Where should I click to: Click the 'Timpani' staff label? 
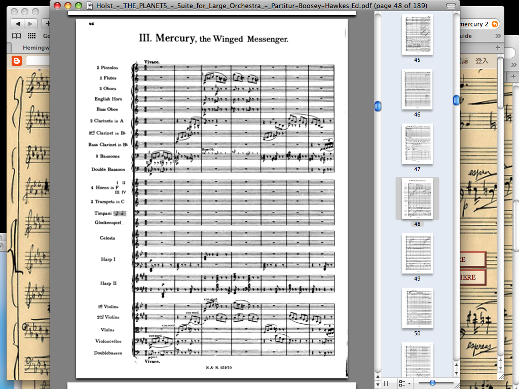tap(103, 213)
